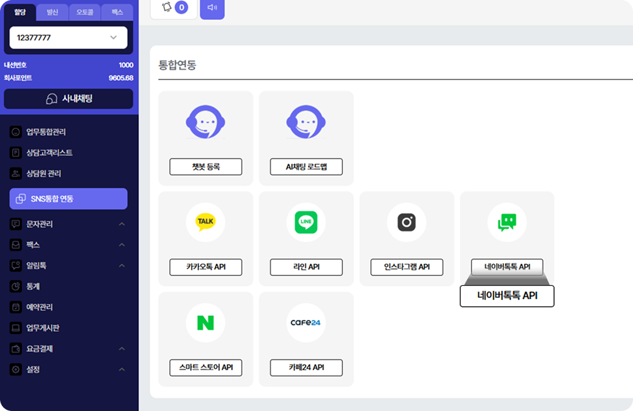Image resolution: width=633 pixels, height=411 pixels.
Task: Click the 카카오톡 API button
Action: 206,267
